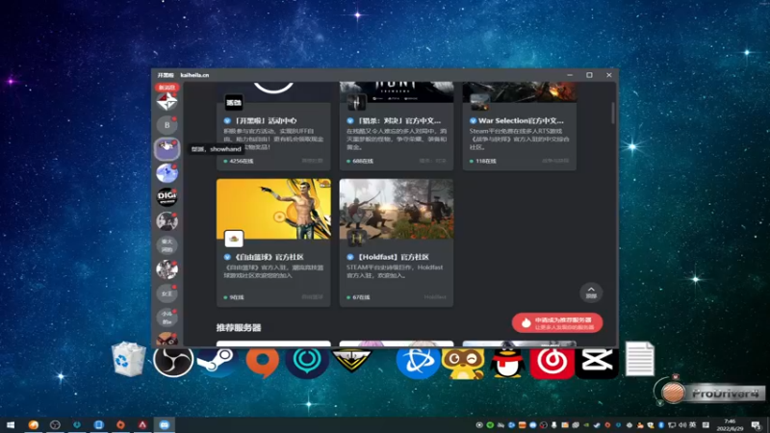This screenshot has height=433, width=770.
Task: Click the Holdfast battlefield banner image
Action: point(397,209)
